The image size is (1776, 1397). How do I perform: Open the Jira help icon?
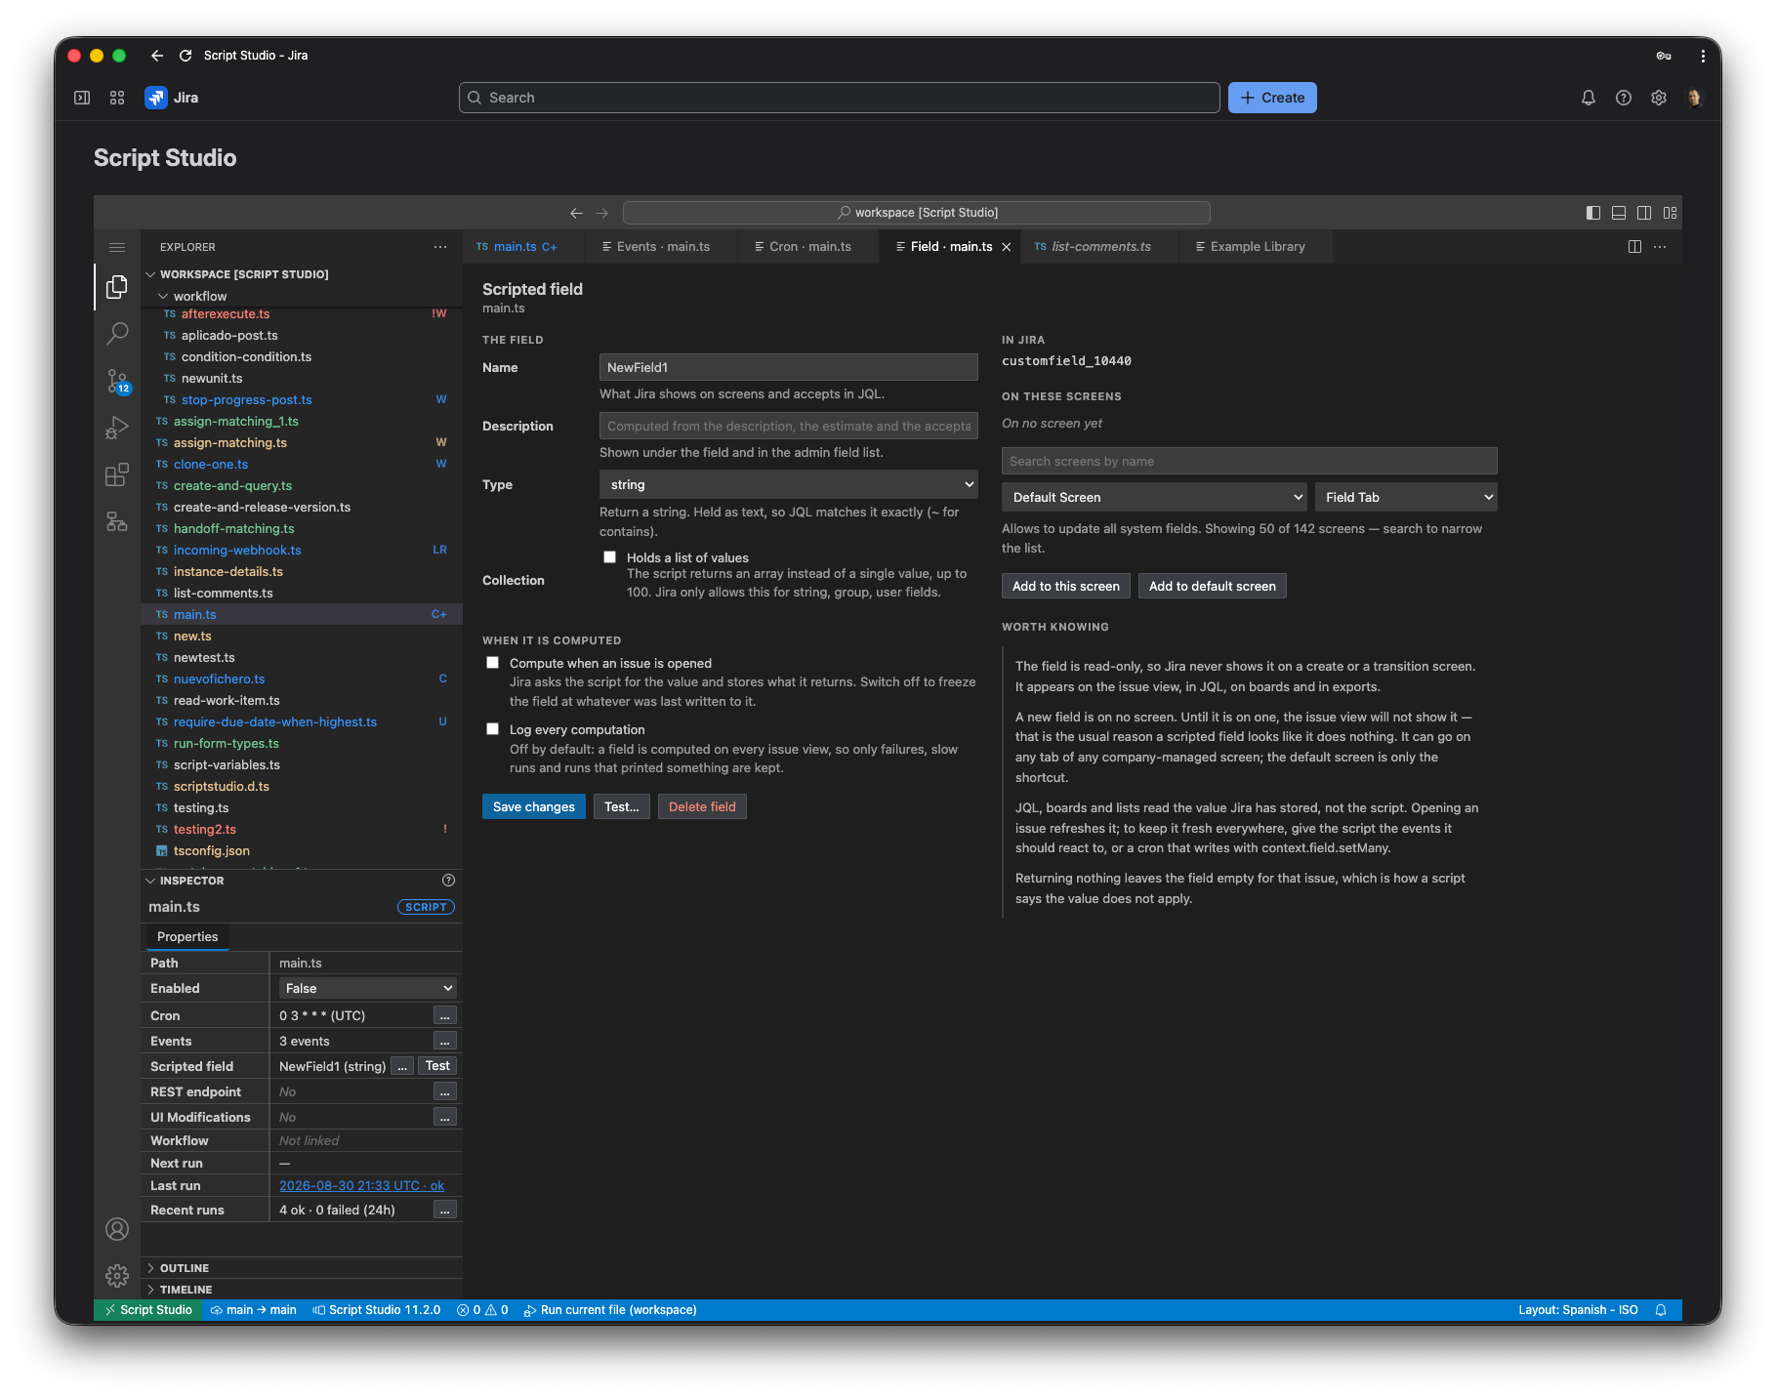click(1624, 98)
